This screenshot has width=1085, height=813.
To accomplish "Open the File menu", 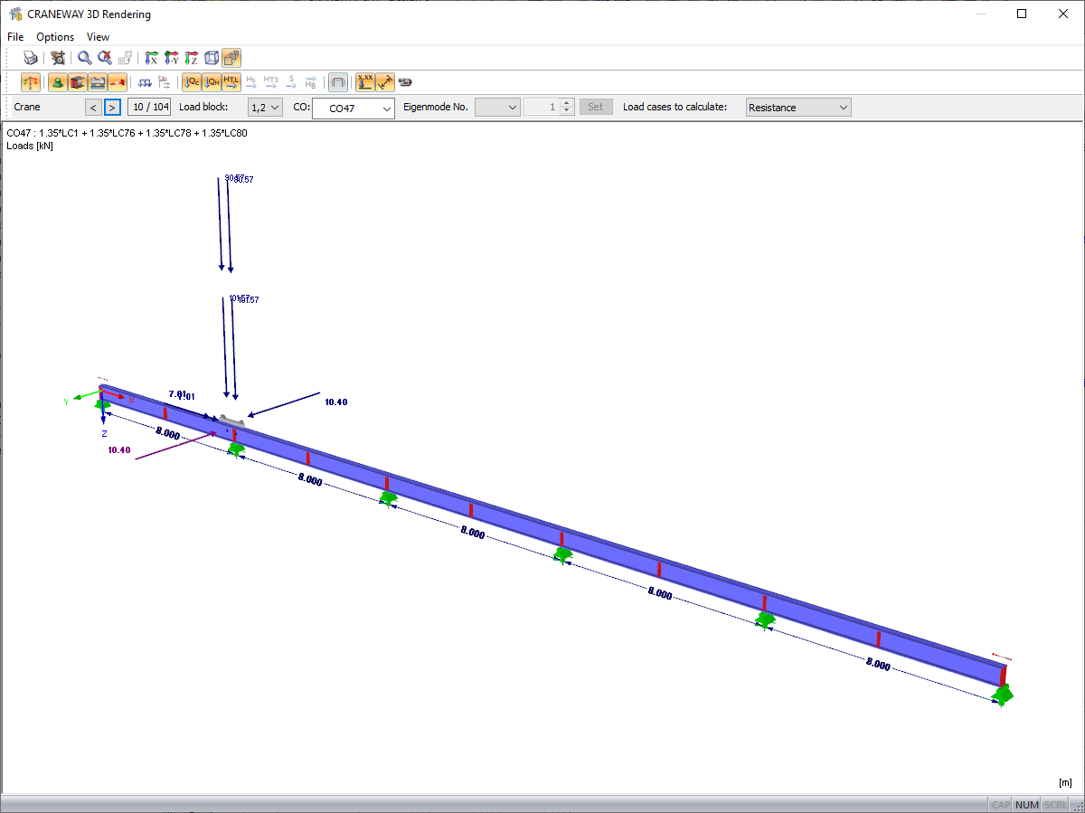I will point(15,37).
